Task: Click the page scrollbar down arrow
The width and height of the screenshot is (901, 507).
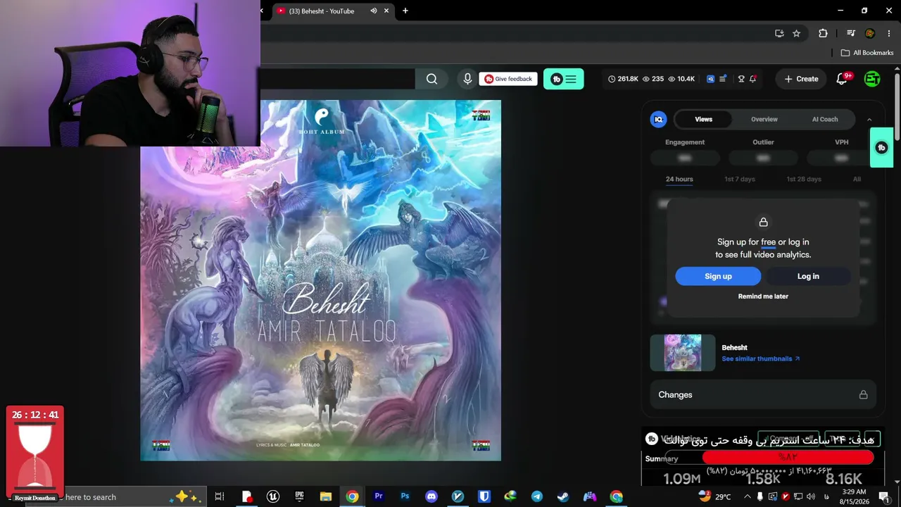Action: pos(897,482)
